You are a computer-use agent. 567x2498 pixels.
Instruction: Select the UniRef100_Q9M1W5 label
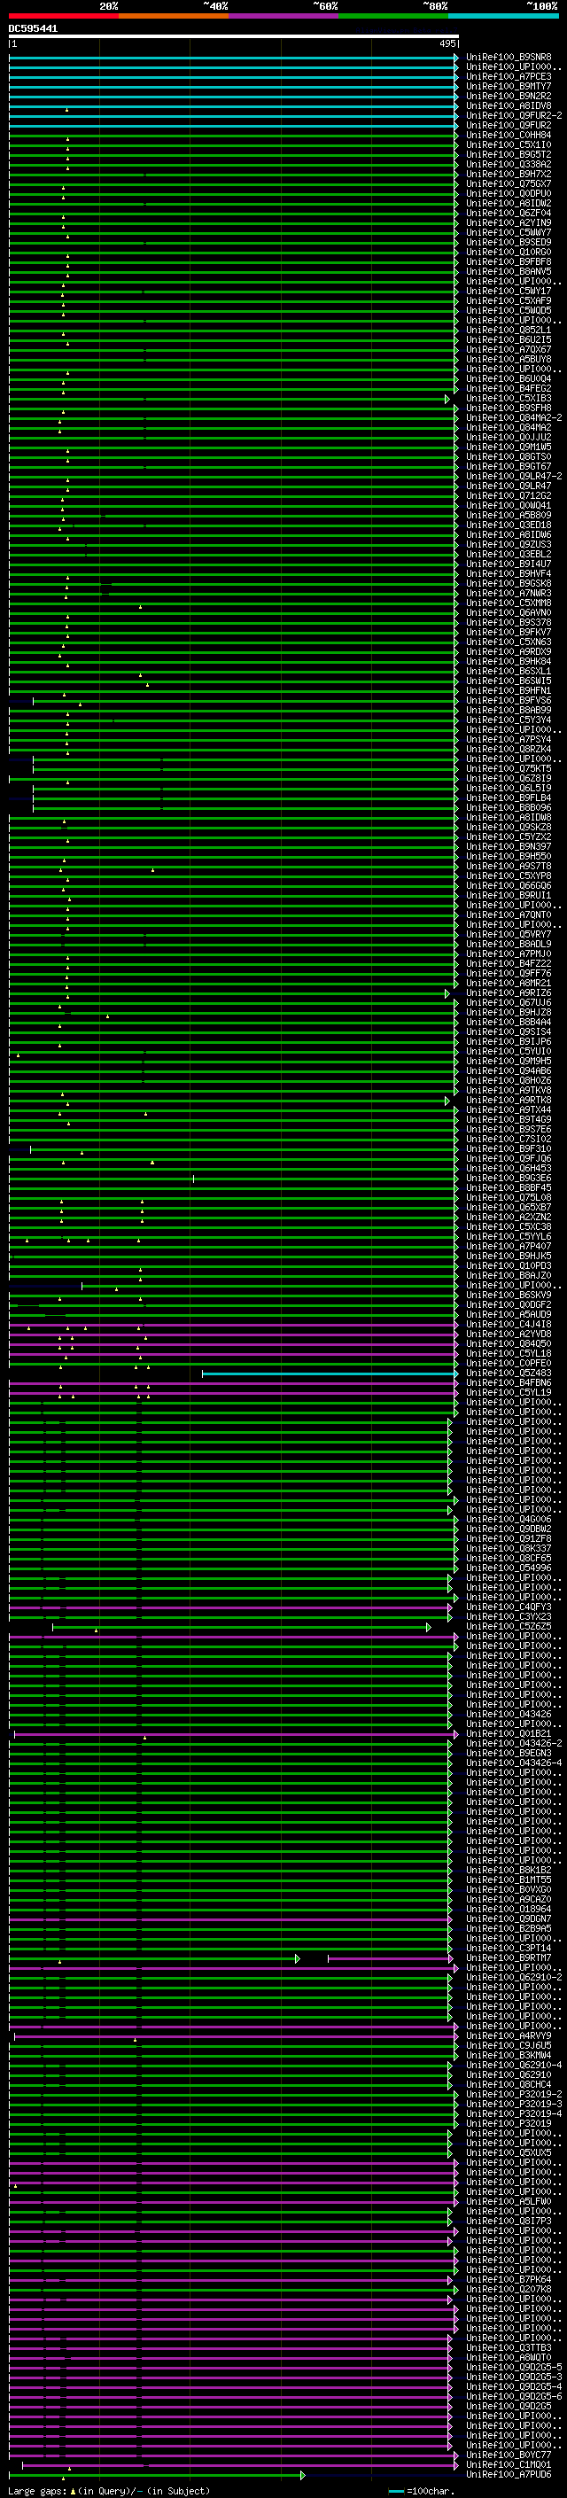[509, 447]
